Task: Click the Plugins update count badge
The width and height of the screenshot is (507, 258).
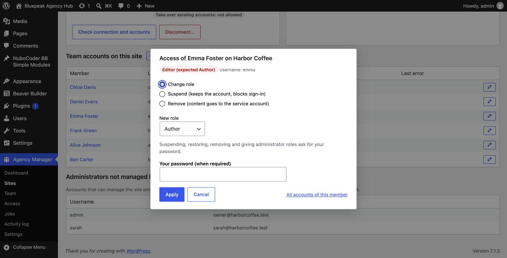Action: pyautogui.click(x=35, y=106)
